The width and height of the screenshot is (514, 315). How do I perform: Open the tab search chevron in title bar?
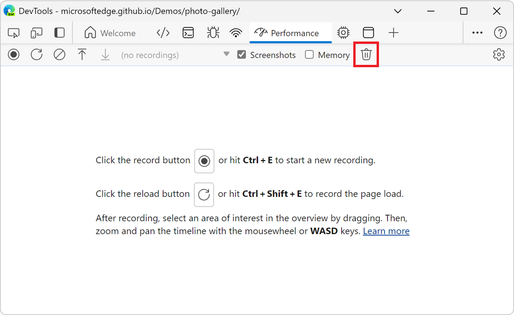(398, 11)
